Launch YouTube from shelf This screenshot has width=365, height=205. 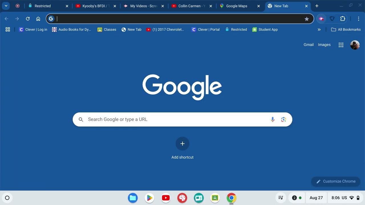tap(166, 198)
